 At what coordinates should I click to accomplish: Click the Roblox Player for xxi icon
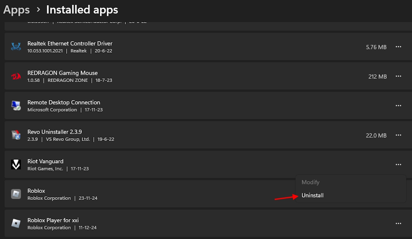pyautogui.click(x=16, y=223)
